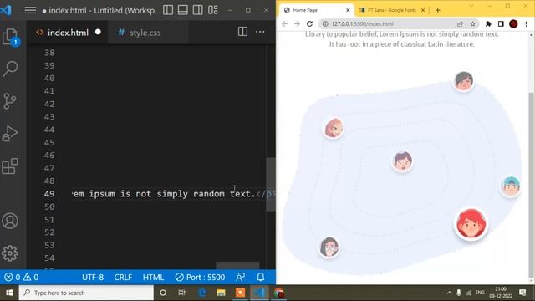Image resolution: width=535 pixels, height=301 pixels.
Task: Open VS Code notifications bell
Action: click(x=261, y=277)
